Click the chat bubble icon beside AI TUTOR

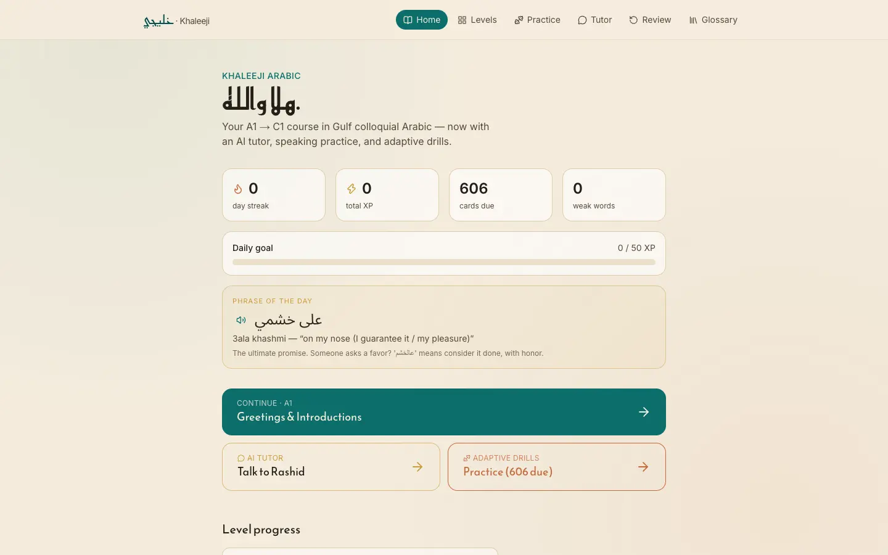(x=241, y=458)
